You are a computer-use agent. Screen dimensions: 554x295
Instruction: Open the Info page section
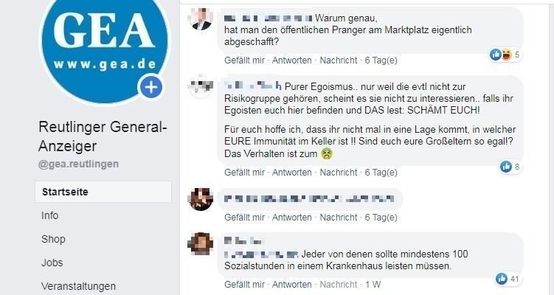(x=50, y=215)
